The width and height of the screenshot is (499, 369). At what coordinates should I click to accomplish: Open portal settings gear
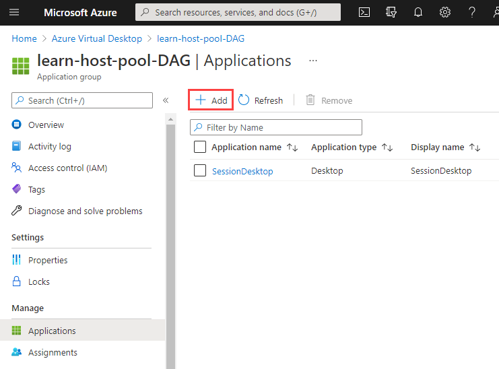(x=445, y=12)
